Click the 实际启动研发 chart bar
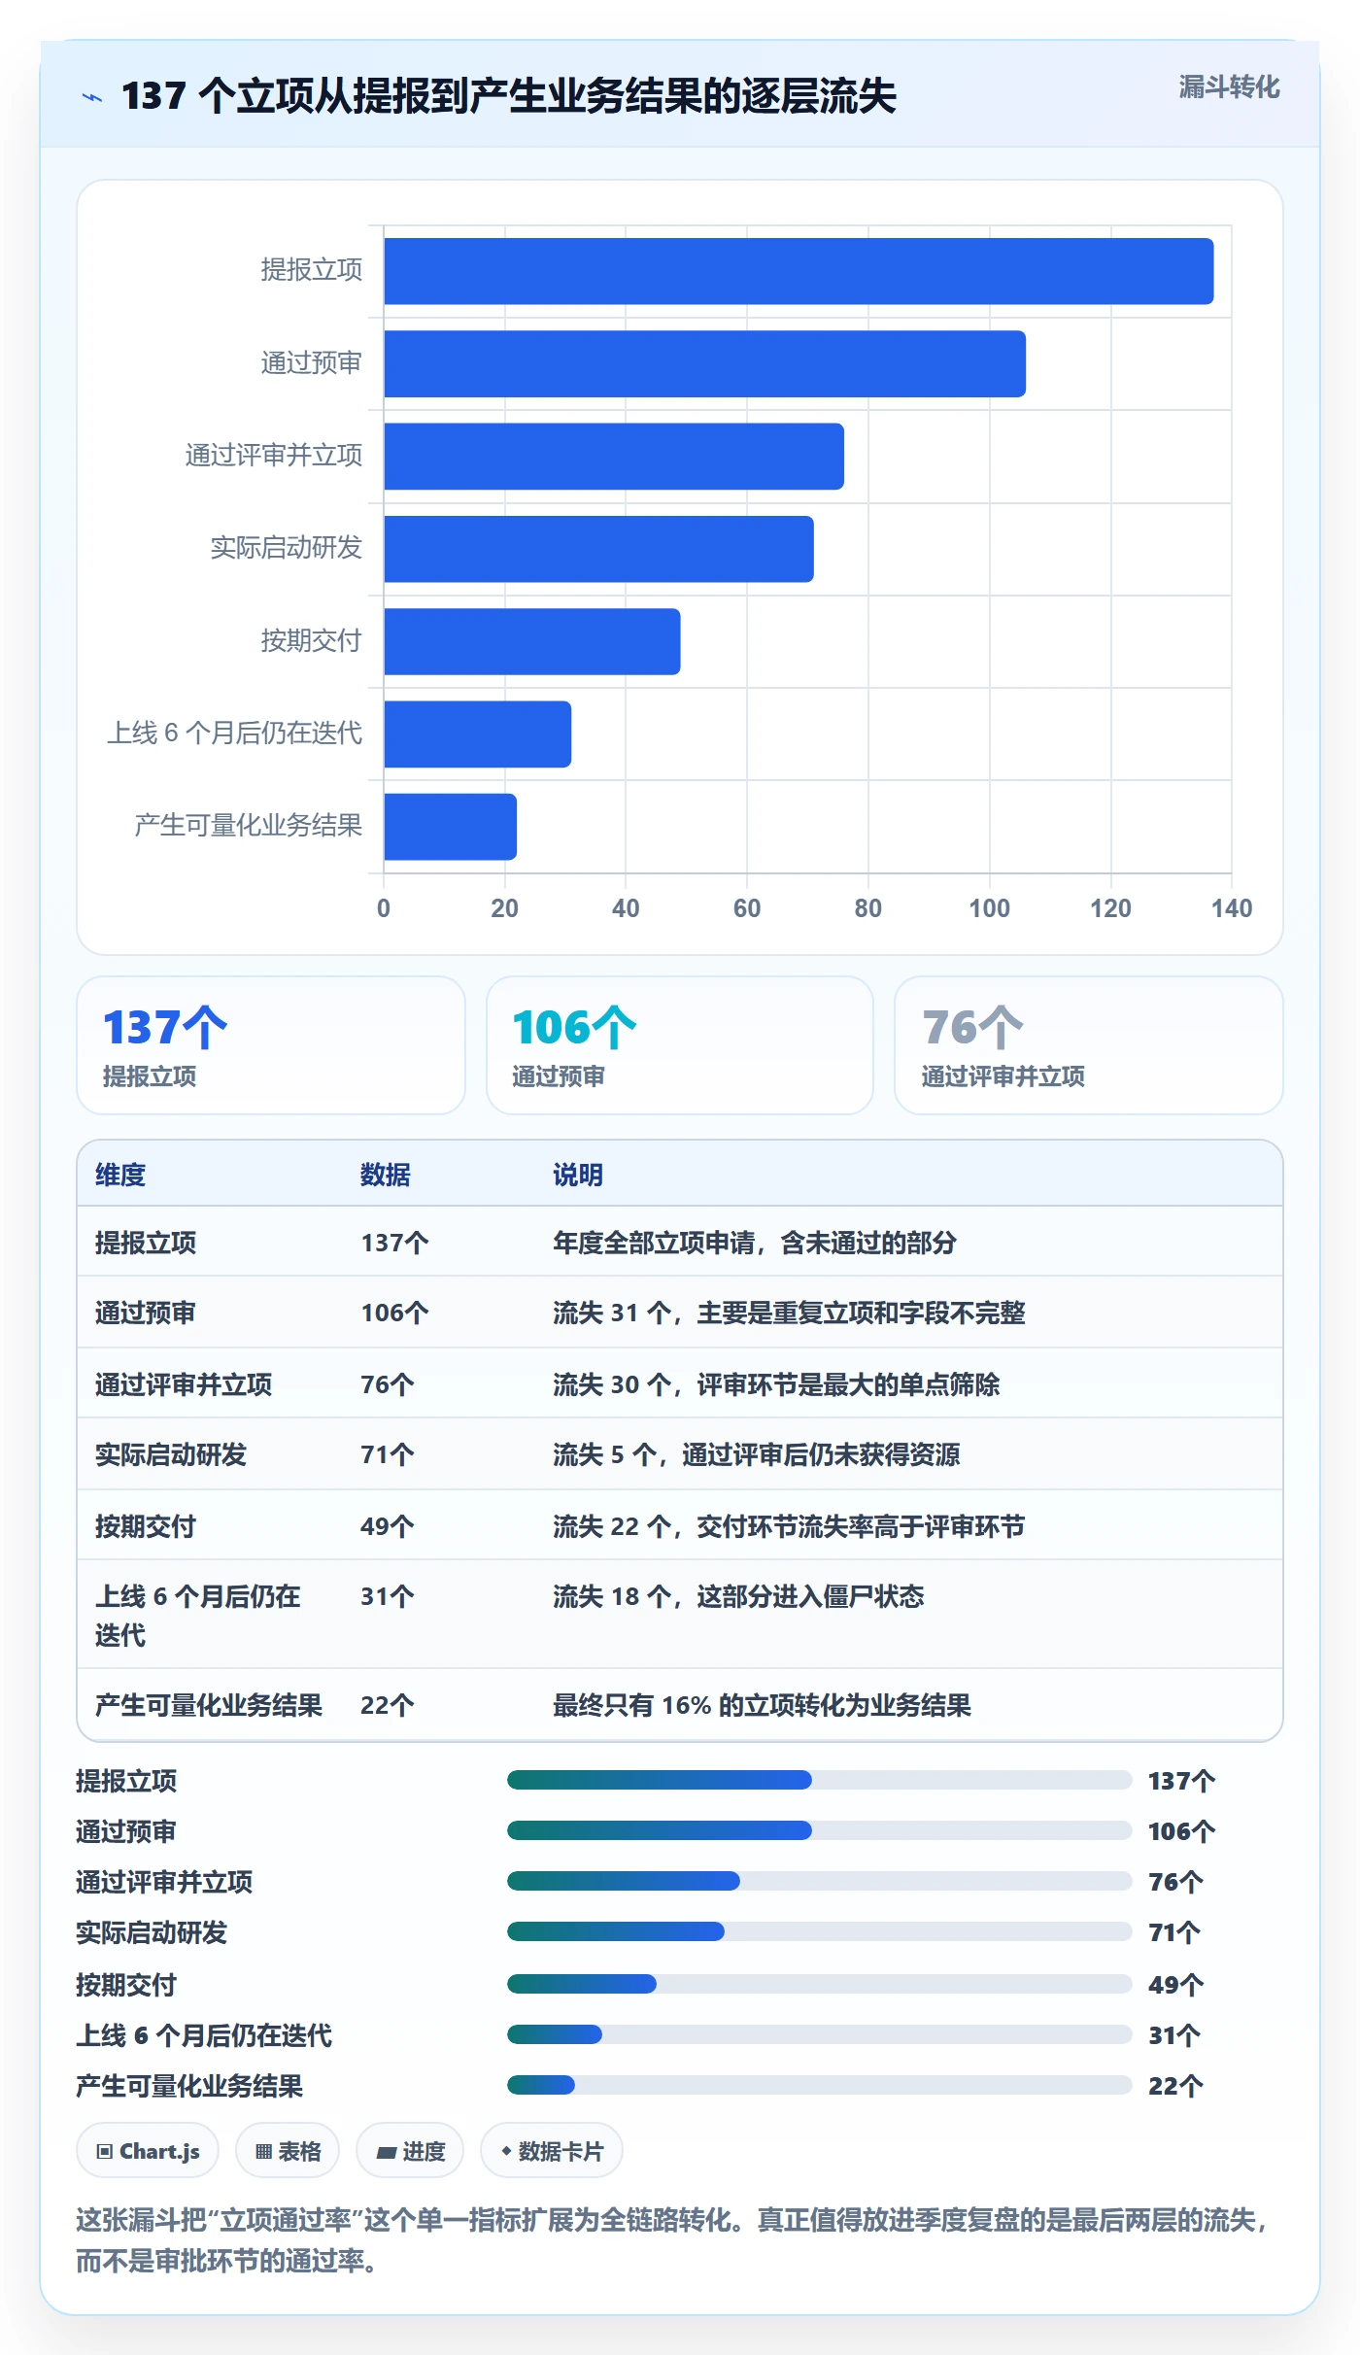Image resolution: width=1360 pixels, height=2355 pixels. pyautogui.click(x=598, y=549)
